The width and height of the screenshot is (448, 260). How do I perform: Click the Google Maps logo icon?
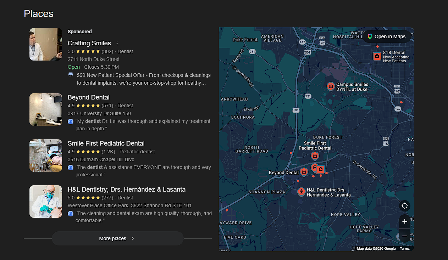tap(370, 36)
